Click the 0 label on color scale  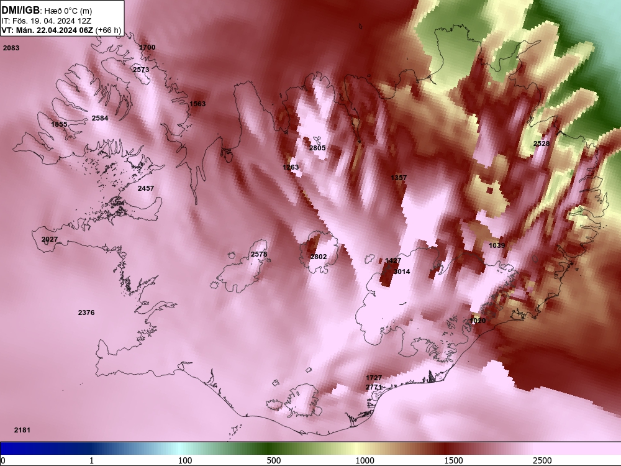click(4, 460)
